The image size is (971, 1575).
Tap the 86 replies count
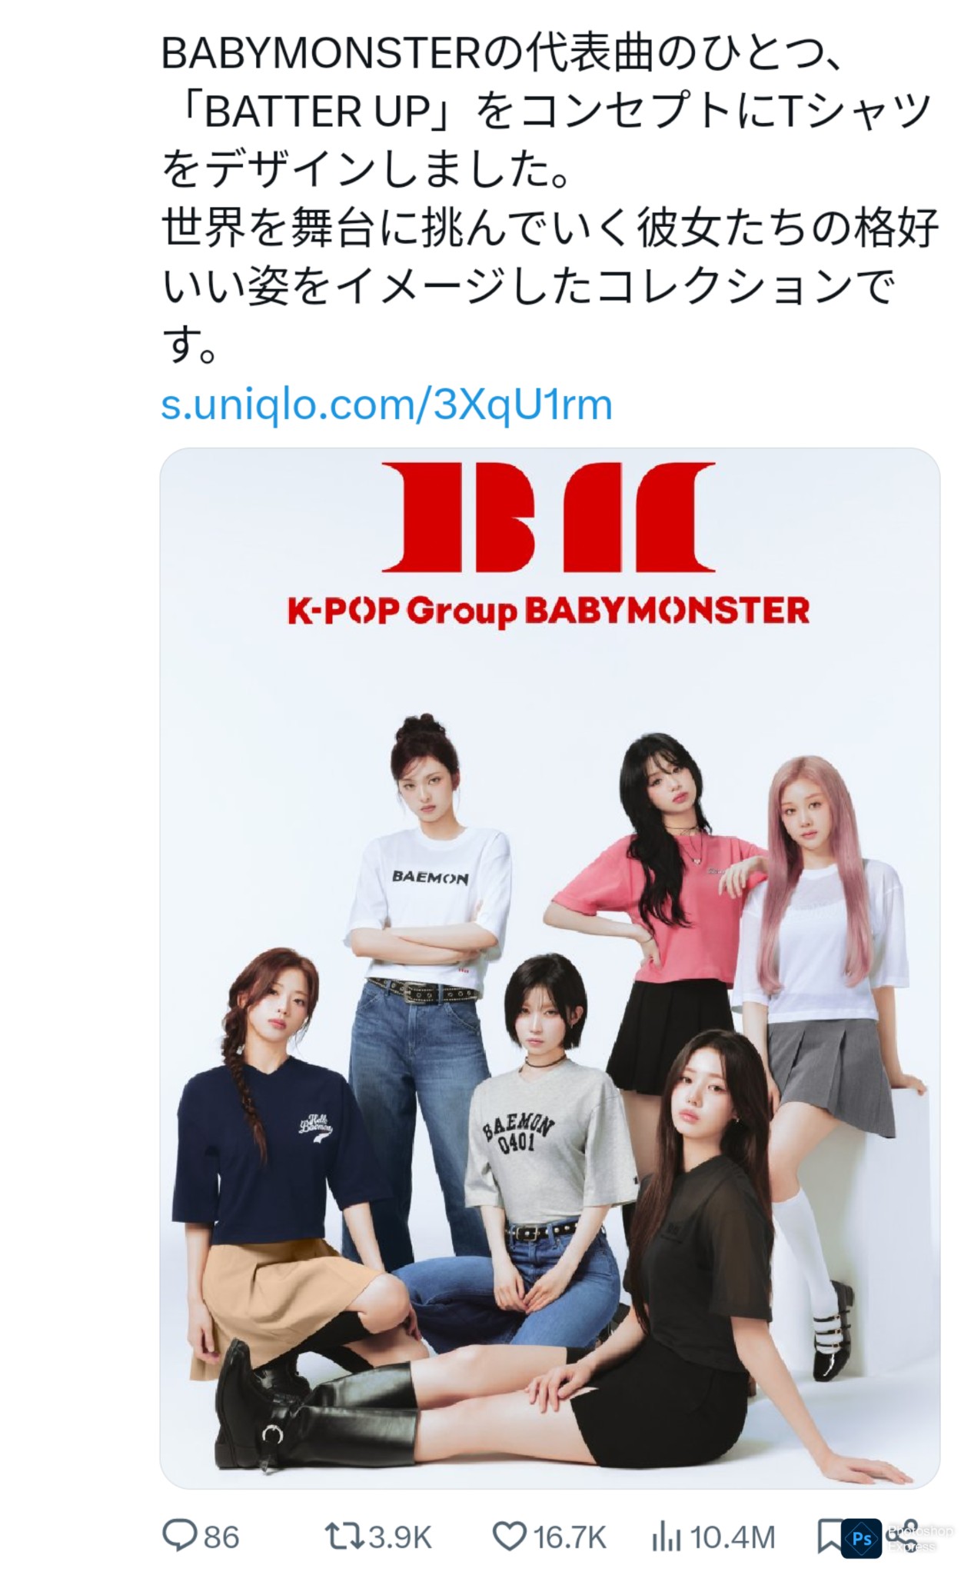[x=221, y=1537]
